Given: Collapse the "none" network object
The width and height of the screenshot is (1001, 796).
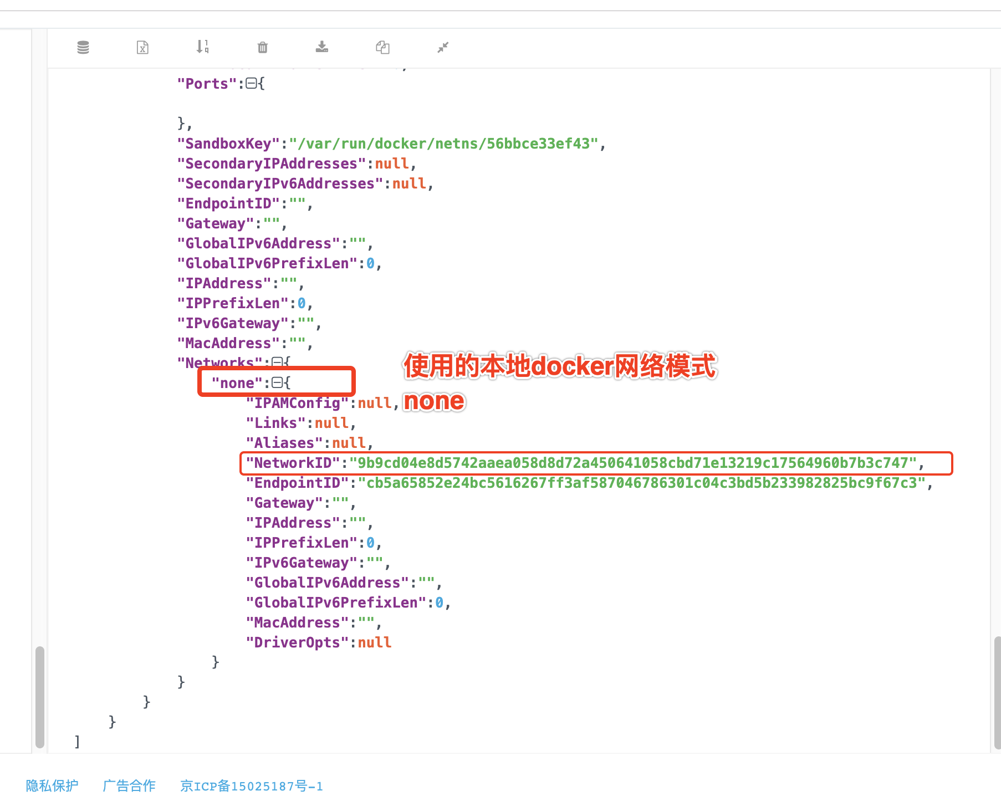Looking at the screenshot, I should click(x=277, y=383).
